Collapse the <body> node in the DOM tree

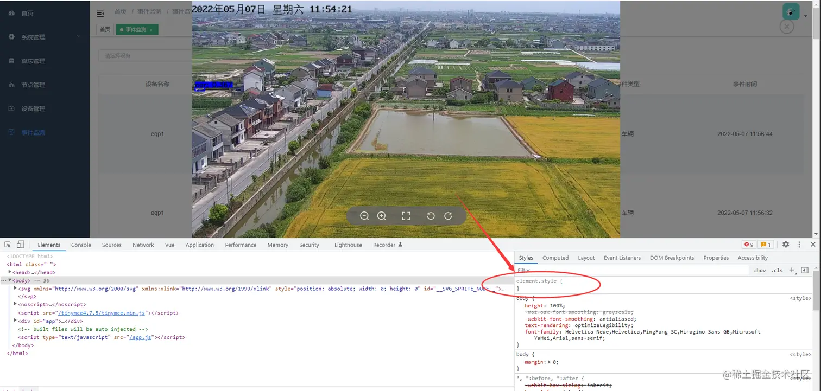point(10,280)
